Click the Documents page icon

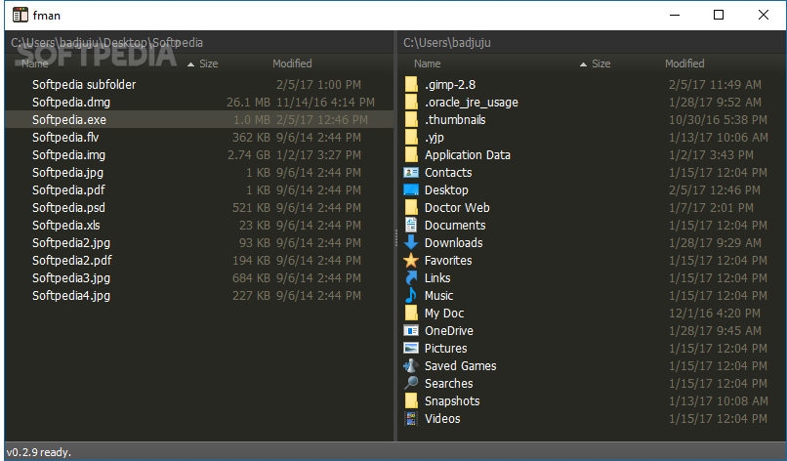click(x=411, y=225)
